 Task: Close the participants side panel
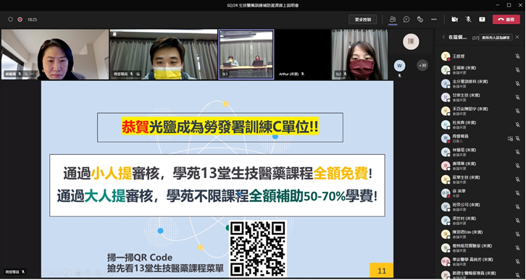517,37
